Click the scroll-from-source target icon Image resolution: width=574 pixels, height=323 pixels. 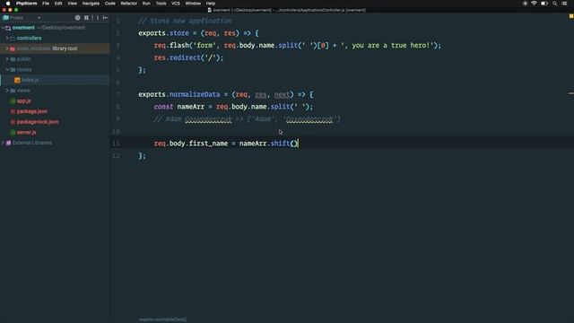click(78, 18)
